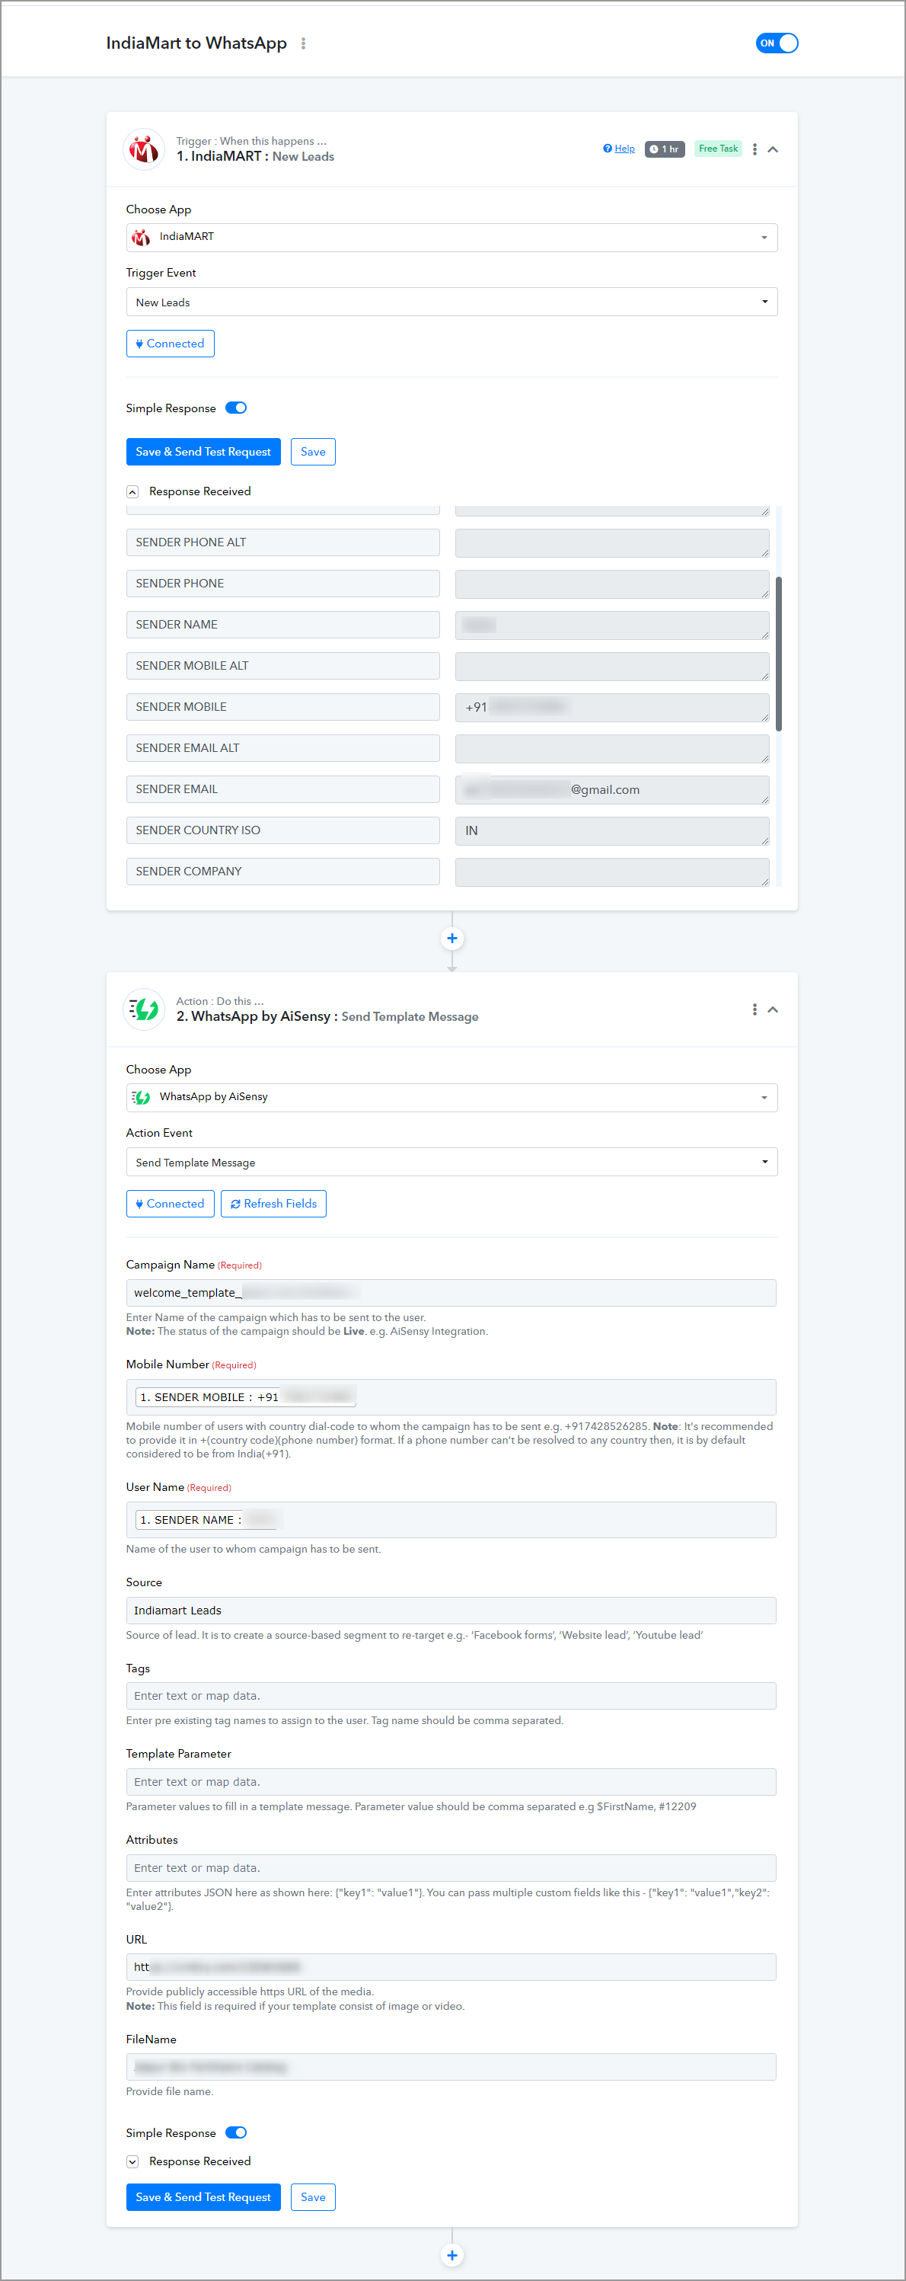The image size is (906, 2281).
Task: Click the Source field with Indiamart Leads
Action: (451, 1611)
